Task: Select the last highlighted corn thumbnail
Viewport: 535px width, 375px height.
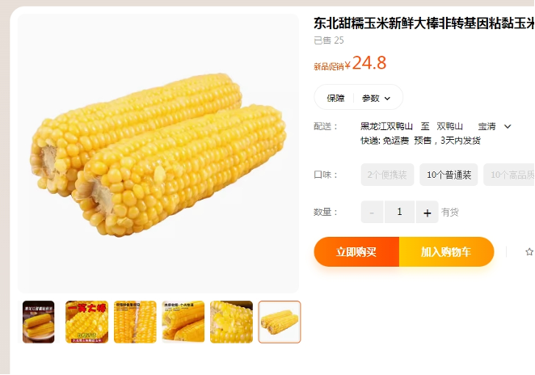Action: click(x=280, y=322)
